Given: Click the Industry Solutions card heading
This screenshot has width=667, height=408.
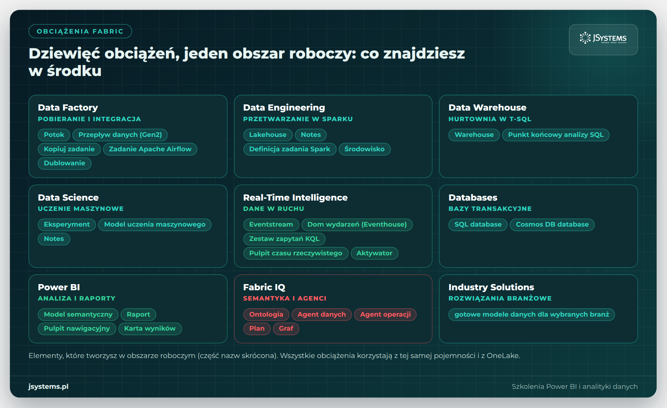Looking at the screenshot, I should click(x=491, y=287).
